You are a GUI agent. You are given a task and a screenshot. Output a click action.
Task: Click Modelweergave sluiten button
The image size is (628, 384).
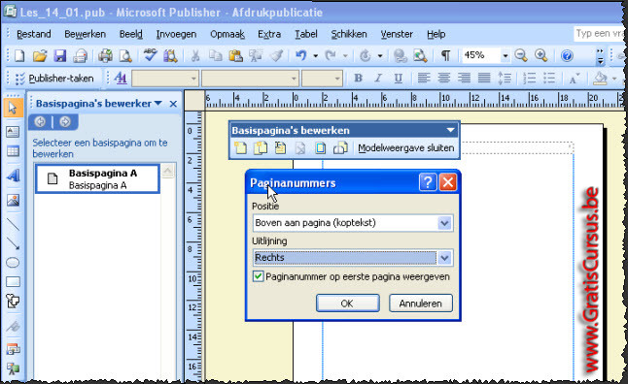pyautogui.click(x=406, y=147)
